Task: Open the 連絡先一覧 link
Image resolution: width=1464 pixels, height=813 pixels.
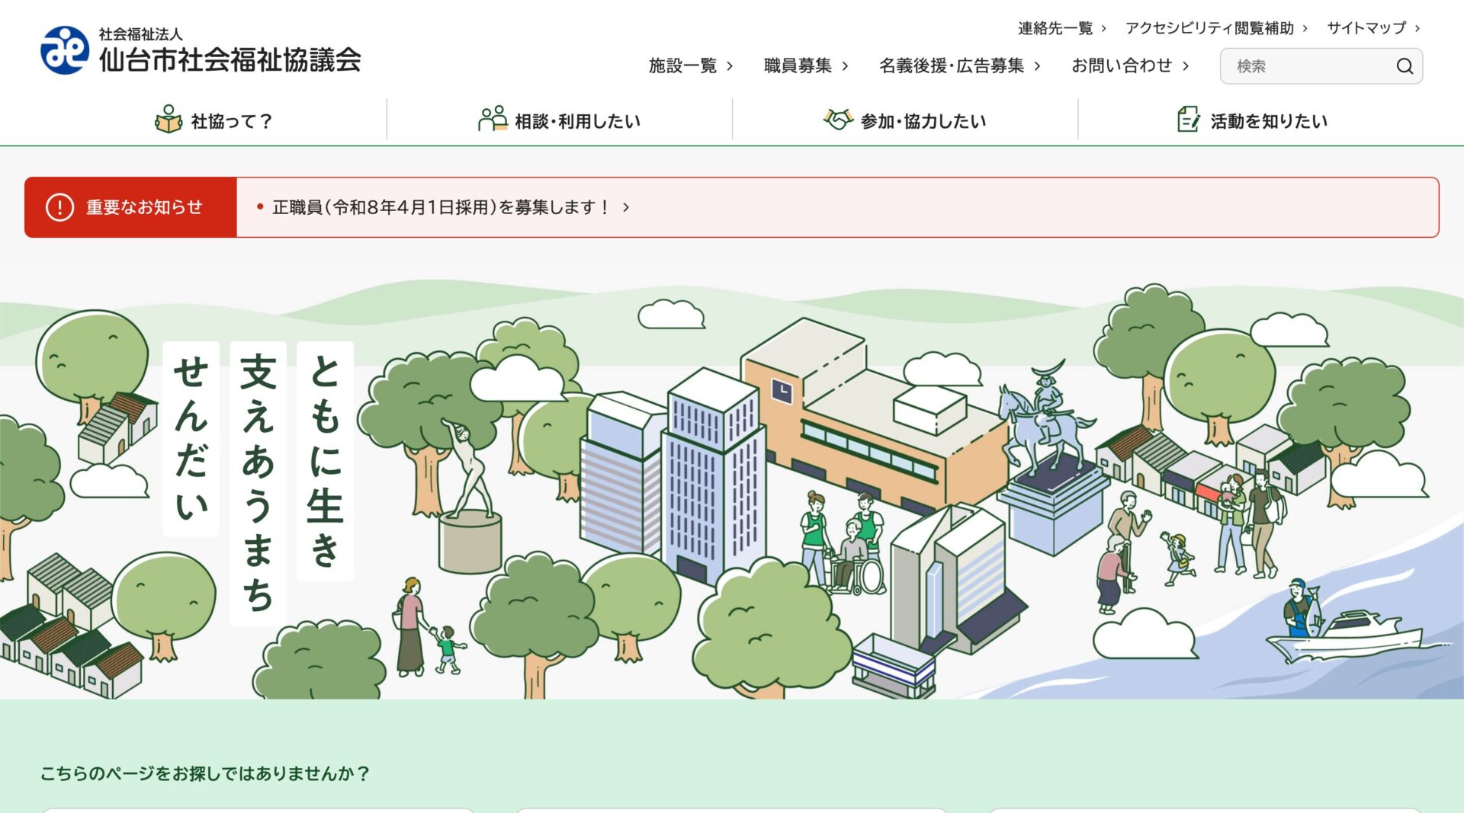Action: pyautogui.click(x=1062, y=28)
